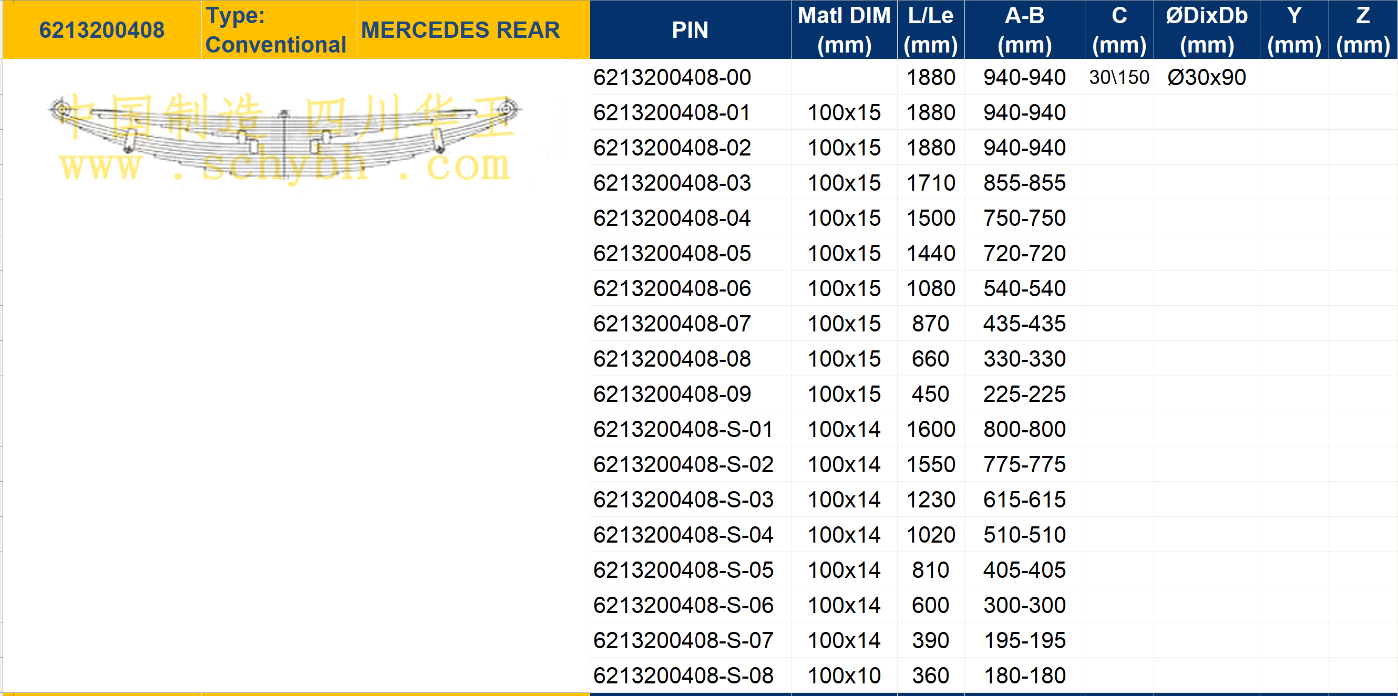Select the 1600 length cell
Screen dimensions: 1398x696
coord(931,429)
